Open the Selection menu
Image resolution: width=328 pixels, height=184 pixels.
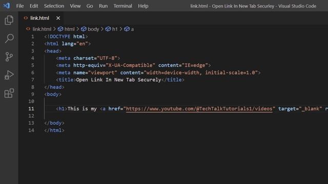(54, 6)
